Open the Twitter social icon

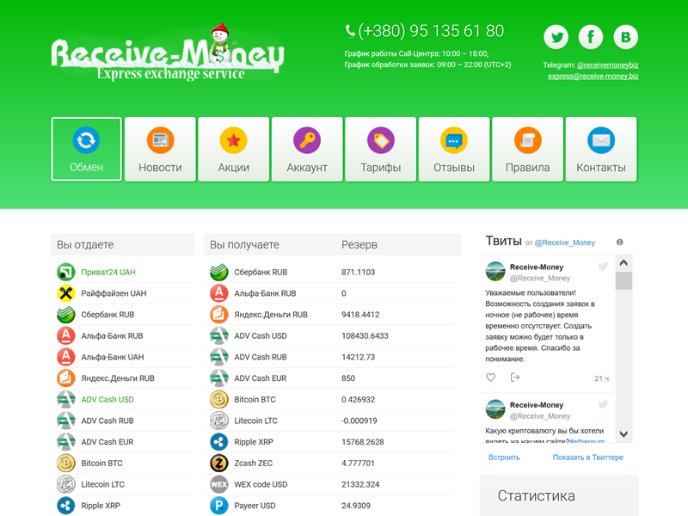[556, 37]
